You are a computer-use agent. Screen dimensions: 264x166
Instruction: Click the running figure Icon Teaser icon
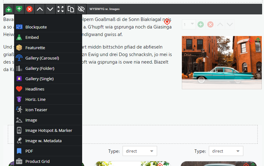pyautogui.click(x=19, y=110)
